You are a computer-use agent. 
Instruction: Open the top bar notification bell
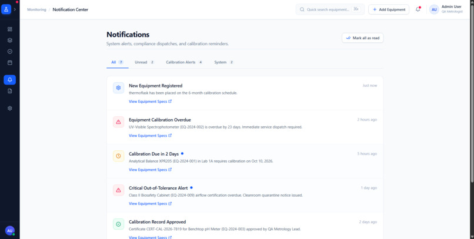(x=418, y=9)
